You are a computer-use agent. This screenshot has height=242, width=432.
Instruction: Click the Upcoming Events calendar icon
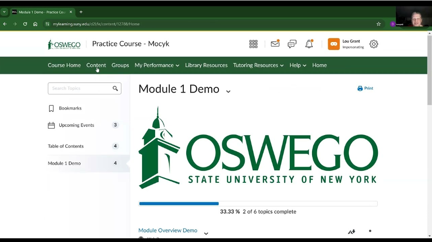[x=51, y=125]
